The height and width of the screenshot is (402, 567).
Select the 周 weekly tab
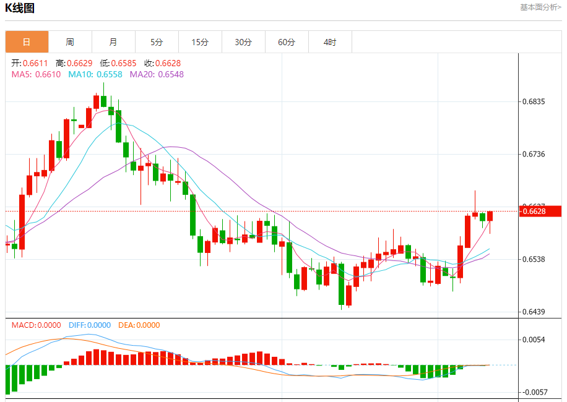[70, 43]
